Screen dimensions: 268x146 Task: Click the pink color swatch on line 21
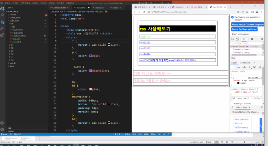click(91, 89)
